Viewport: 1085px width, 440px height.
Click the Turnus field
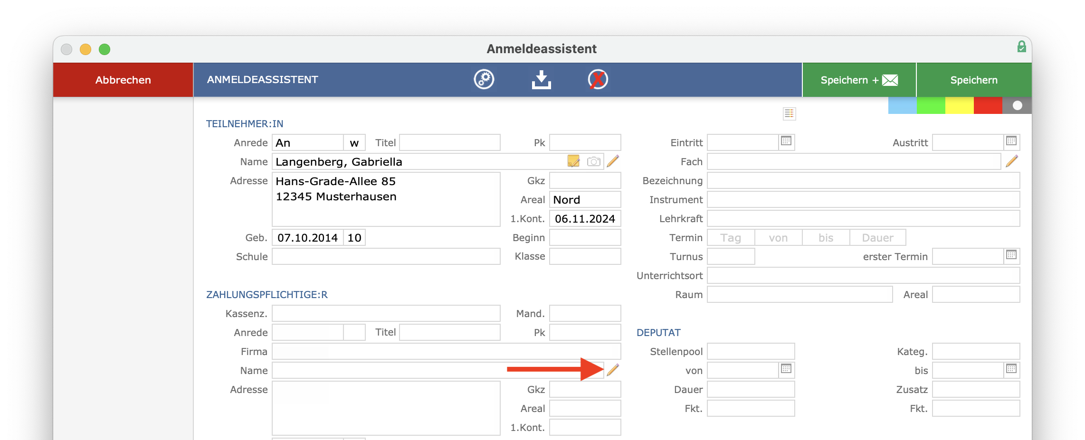click(x=731, y=256)
